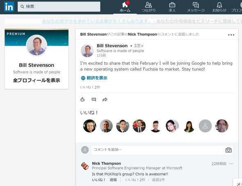Viewport: 242px width, 186px height.
Task: Open the お知らせ notifications tab
Action: click(x=219, y=7)
